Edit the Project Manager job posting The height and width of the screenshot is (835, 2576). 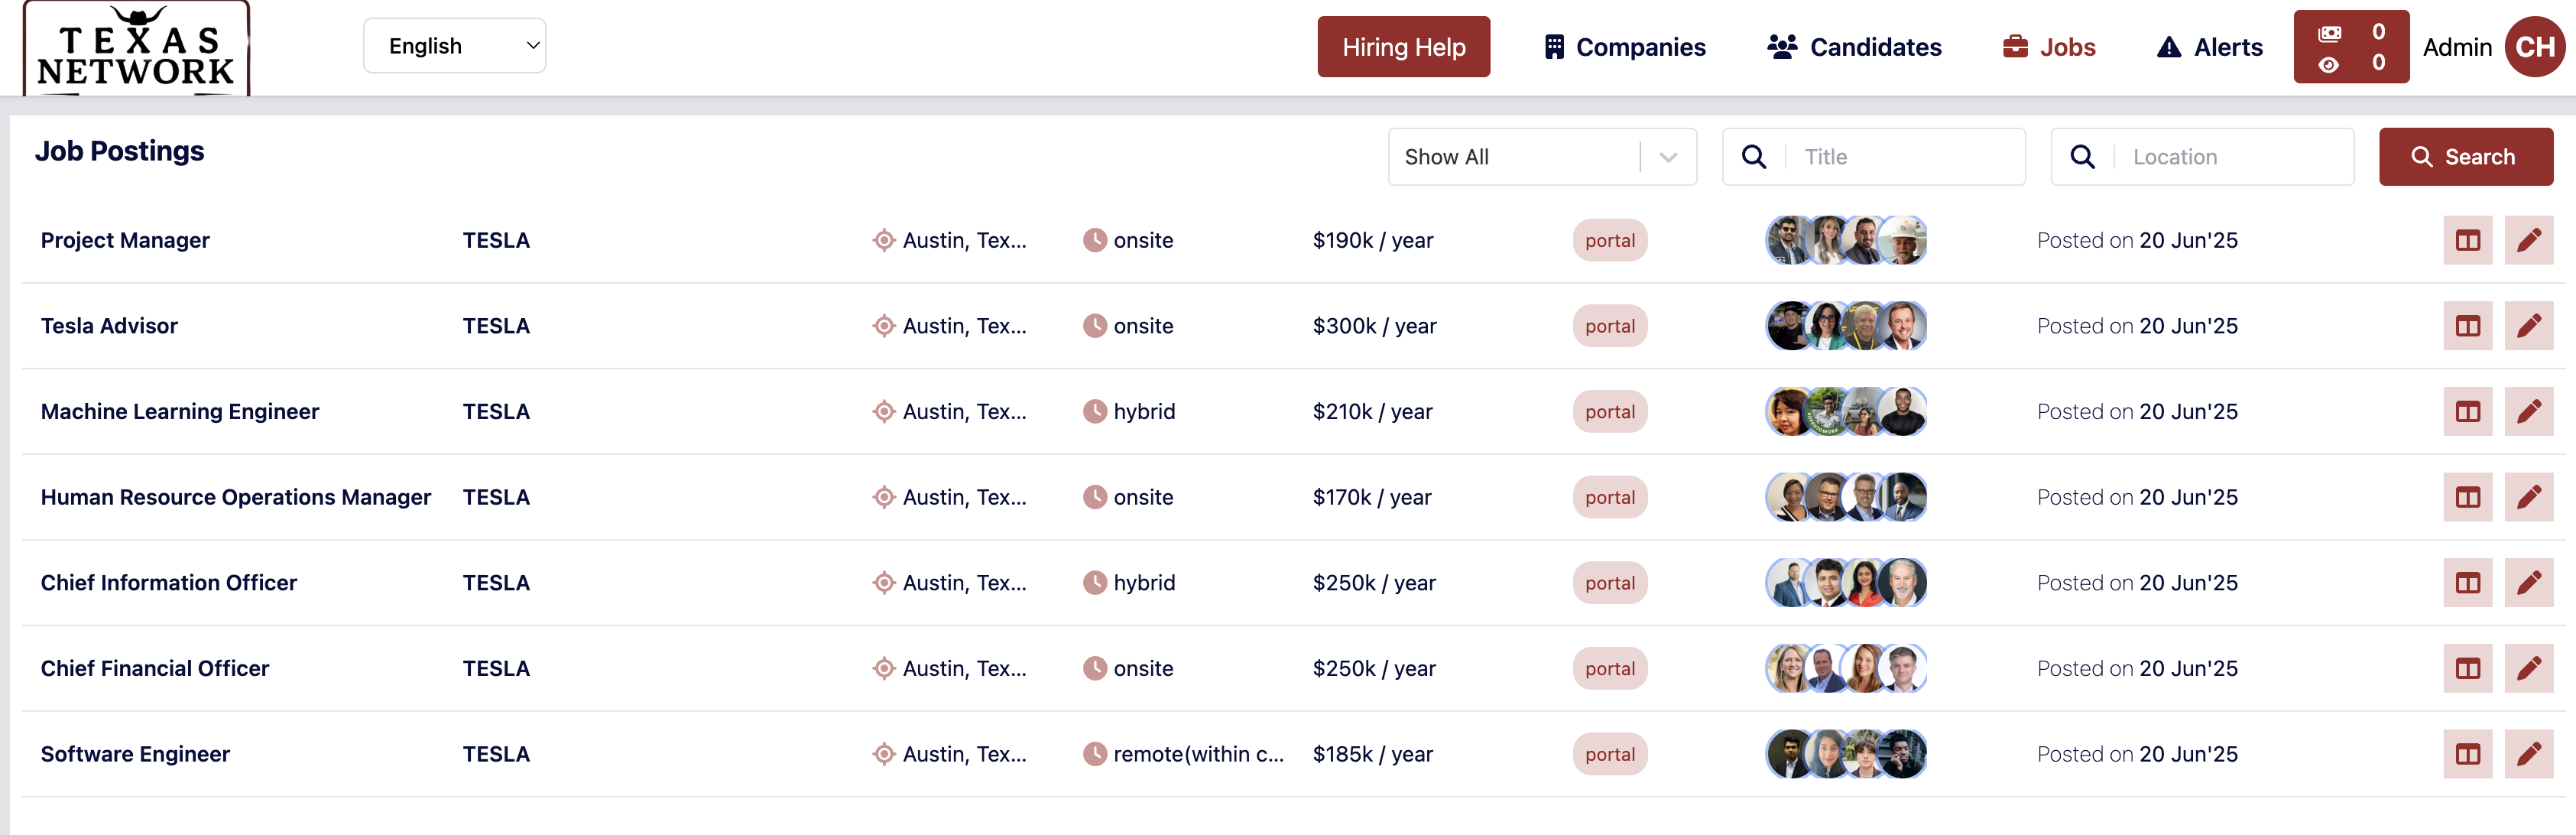tap(2528, 240)
